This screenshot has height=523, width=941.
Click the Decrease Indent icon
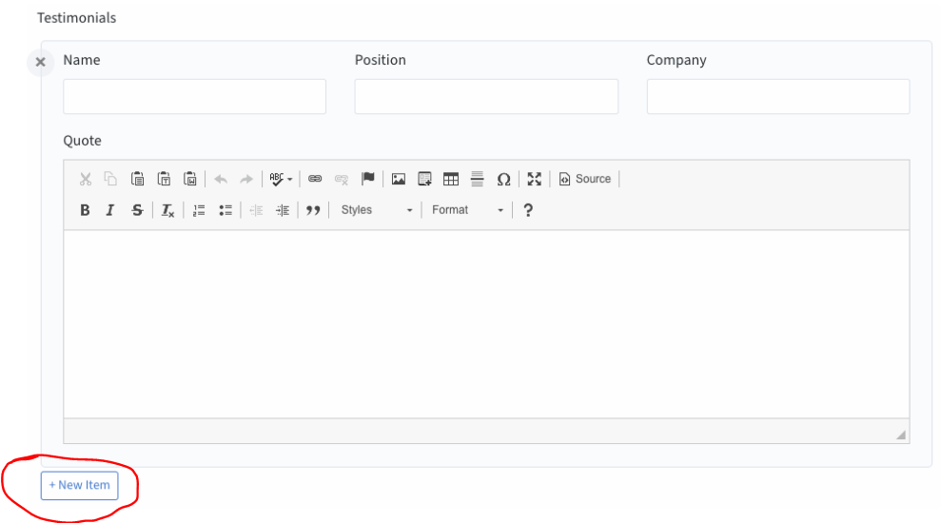tap(256, 210)
